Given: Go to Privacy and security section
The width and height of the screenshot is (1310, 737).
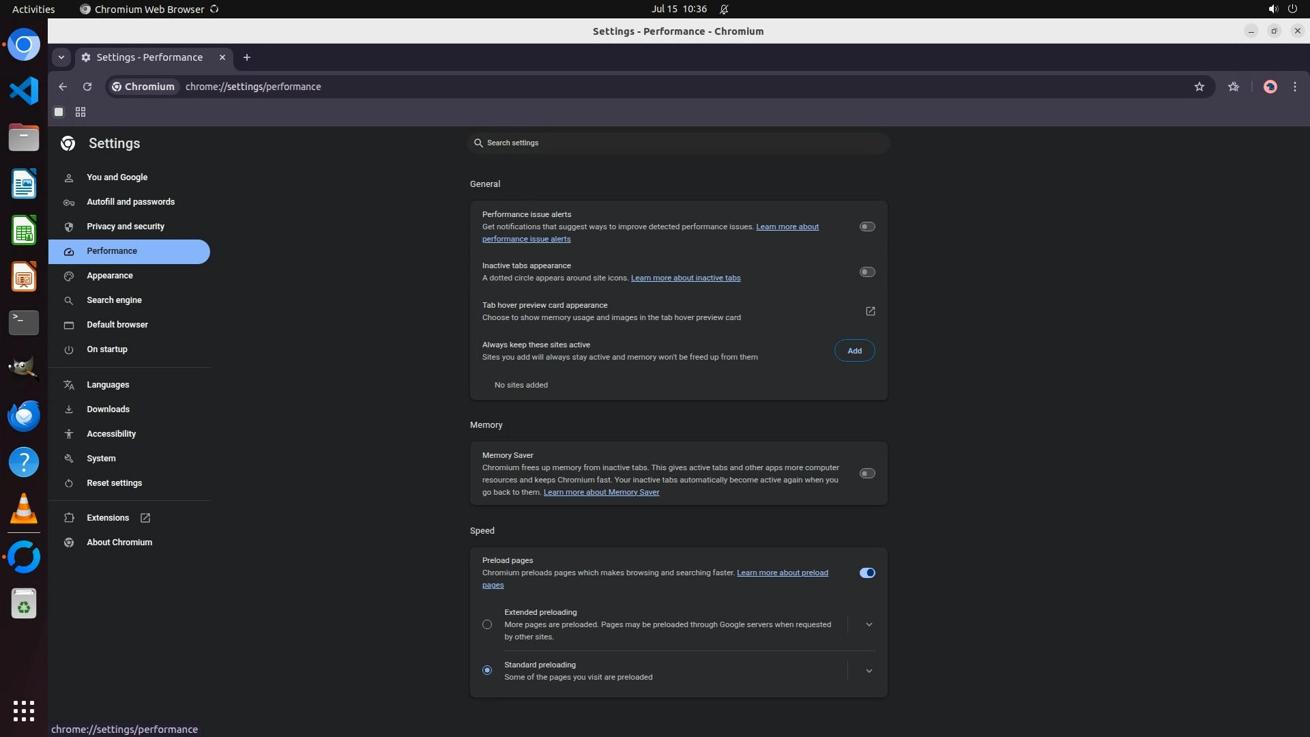Looking at the screenshot, I should point(125,227).
